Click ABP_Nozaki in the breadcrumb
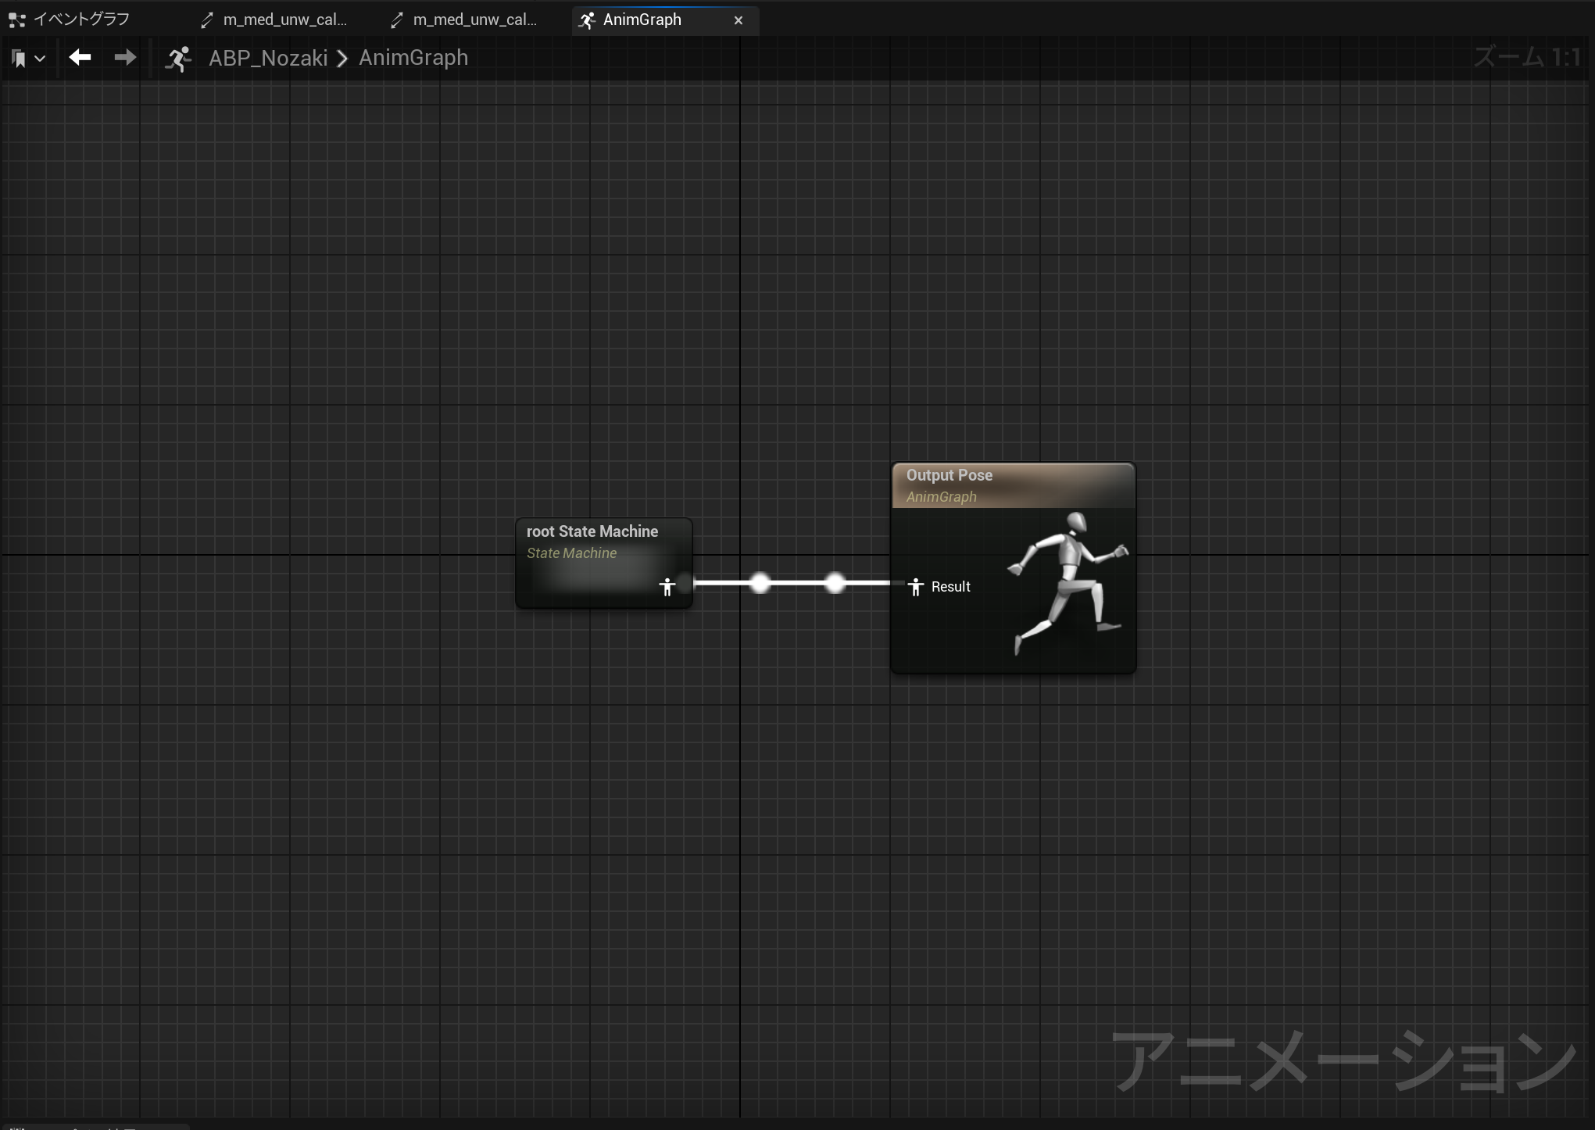 pyautogui.click(x=268, y=58)
